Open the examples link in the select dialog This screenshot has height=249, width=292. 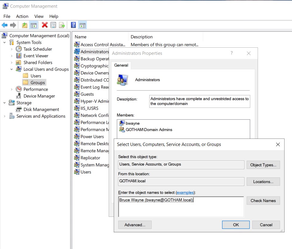pyautogui.click(x=185, y=192)
